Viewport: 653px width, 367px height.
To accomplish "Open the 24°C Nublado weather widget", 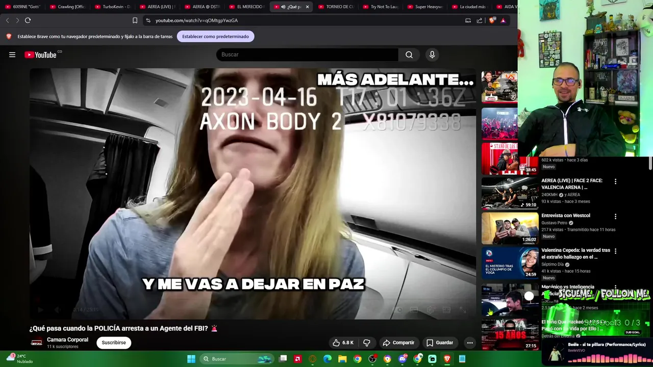I will [x=20, y=359].
